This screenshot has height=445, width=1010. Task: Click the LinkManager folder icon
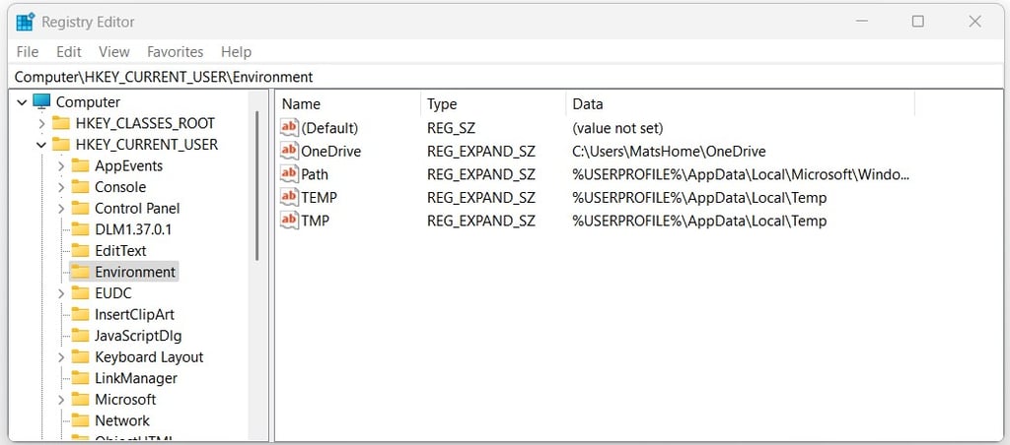click(x=80, y=378)
